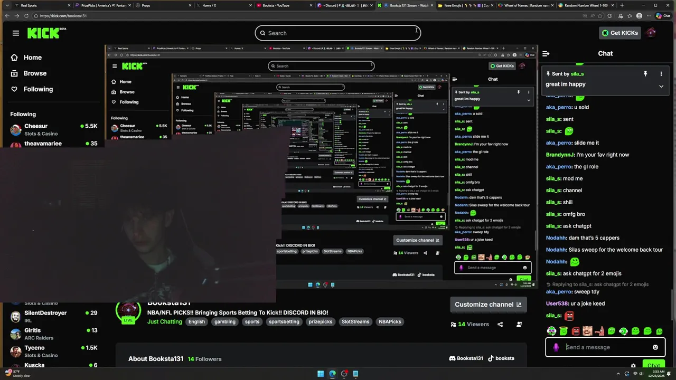Open the taskbar clock showing 3:53 AM
The width and height of the screenshot is (676, 380).
click(656, 374)
